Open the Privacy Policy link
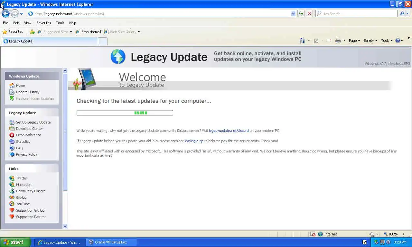 click(26, 154)
